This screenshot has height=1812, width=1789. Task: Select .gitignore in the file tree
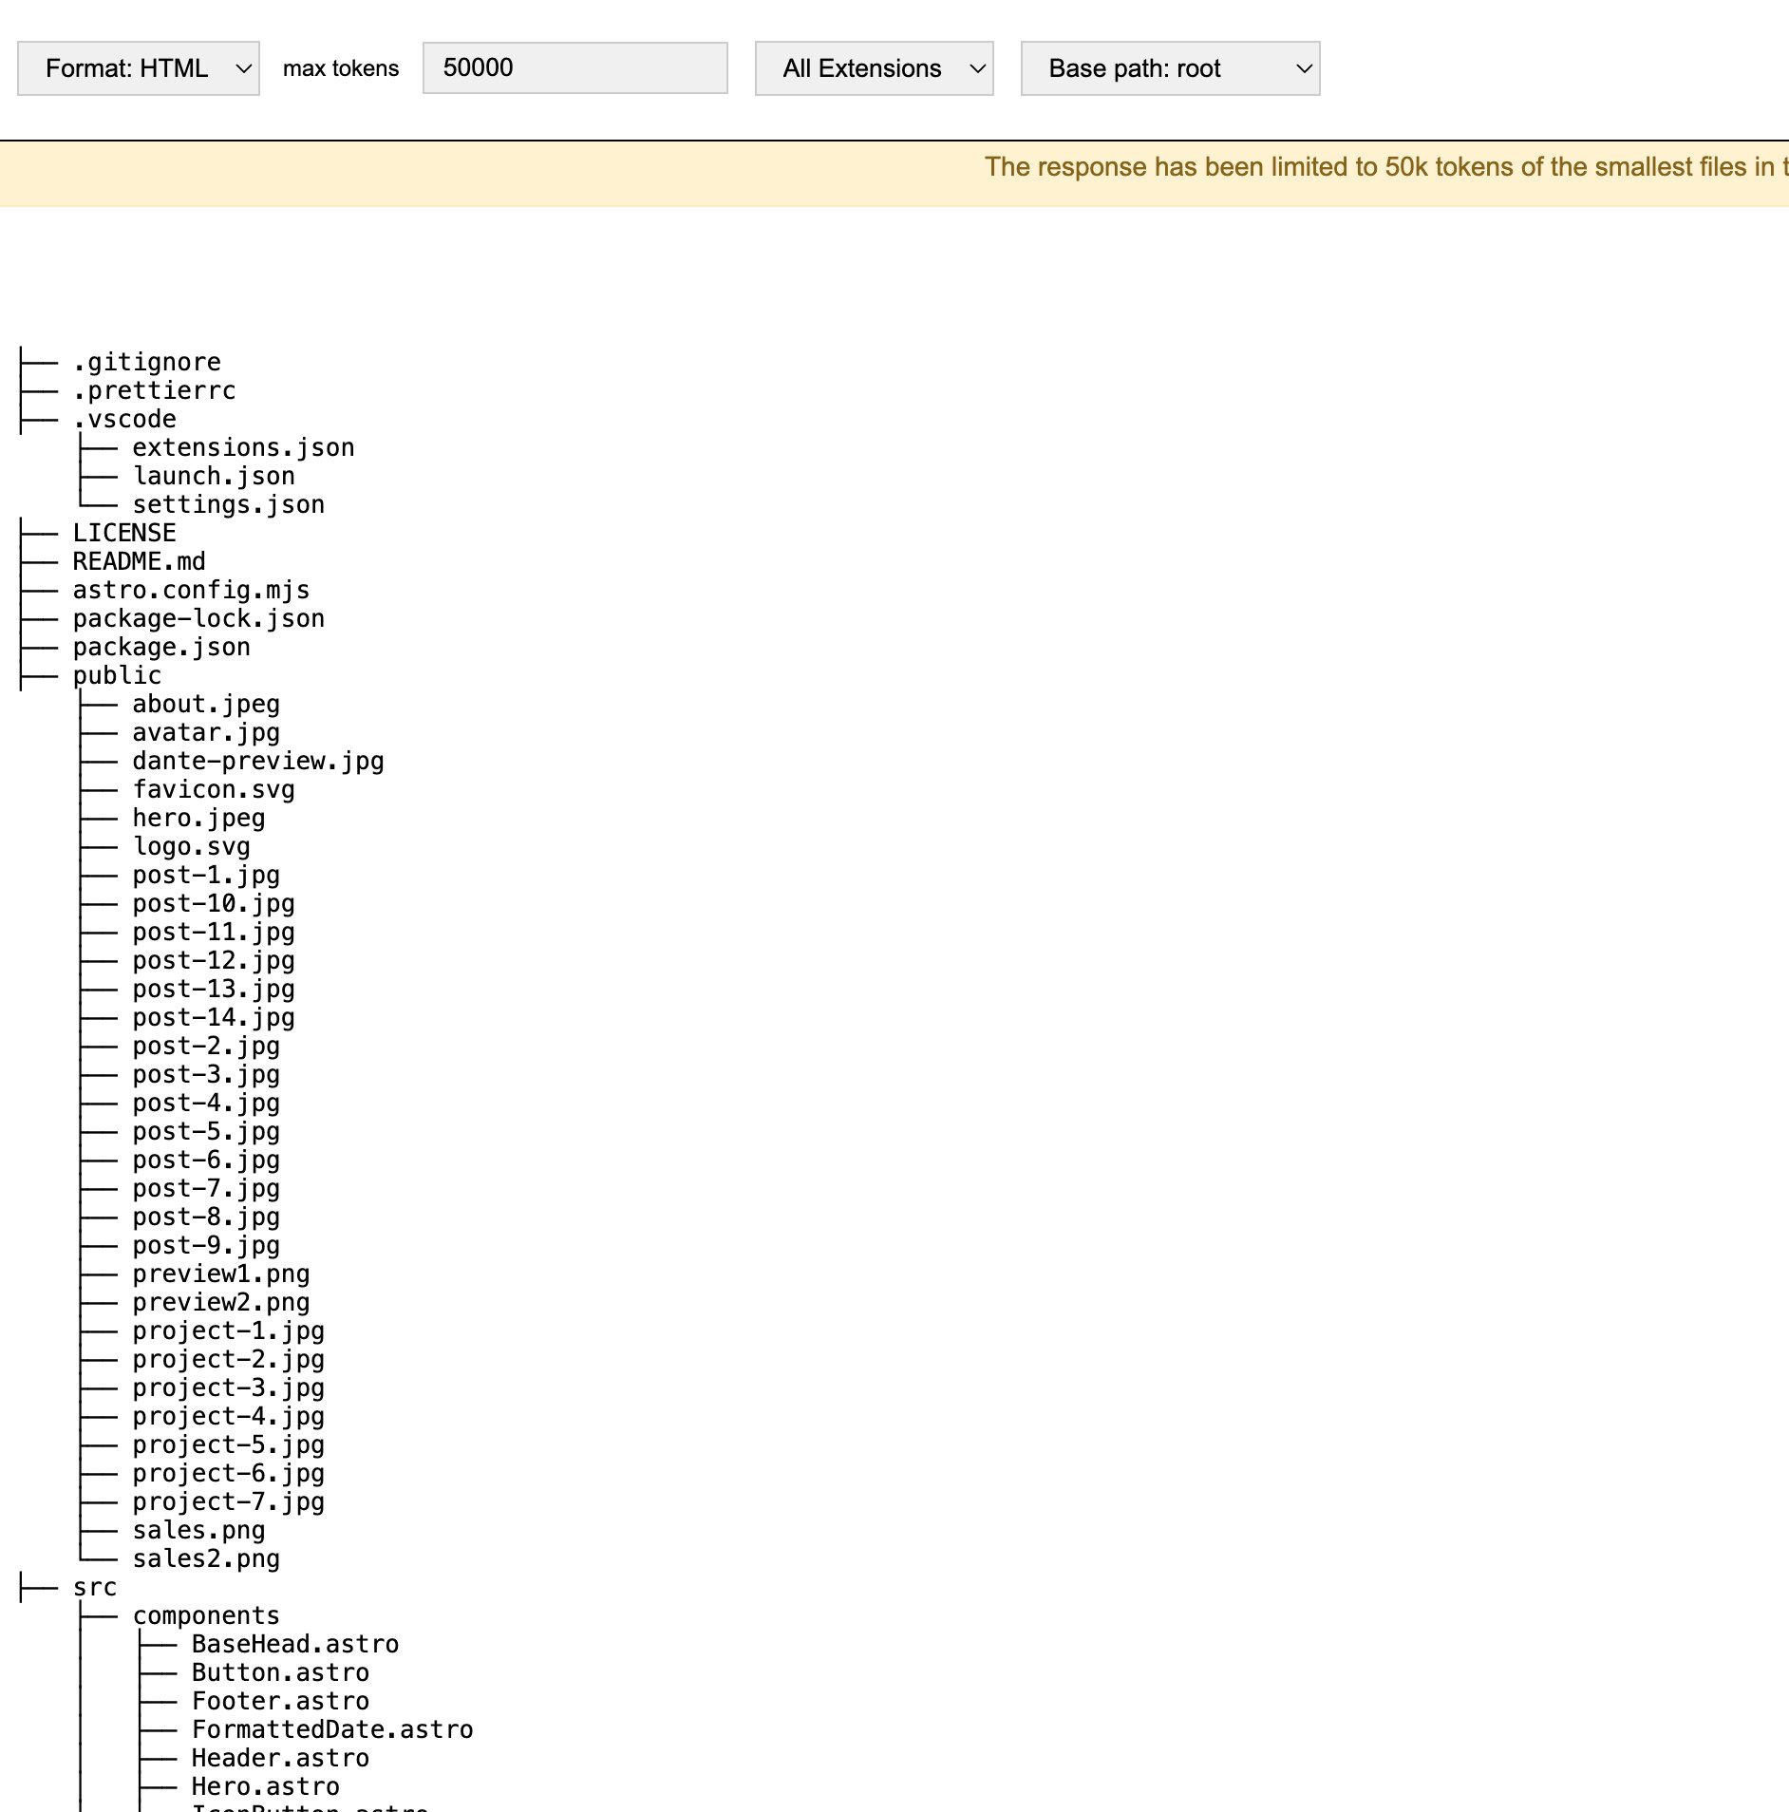(146, 362)
